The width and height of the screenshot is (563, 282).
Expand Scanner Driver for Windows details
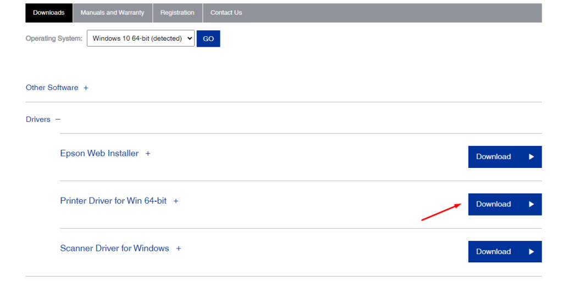114,249
